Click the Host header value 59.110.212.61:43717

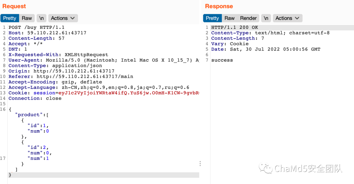click(x=57, y=33)
